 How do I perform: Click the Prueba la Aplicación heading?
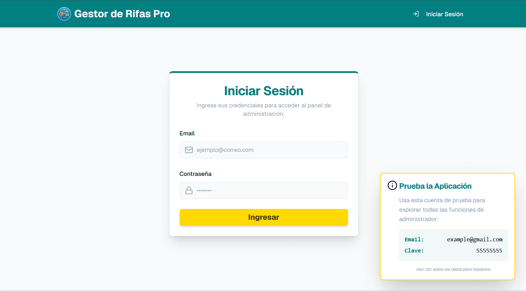(435, 186)
